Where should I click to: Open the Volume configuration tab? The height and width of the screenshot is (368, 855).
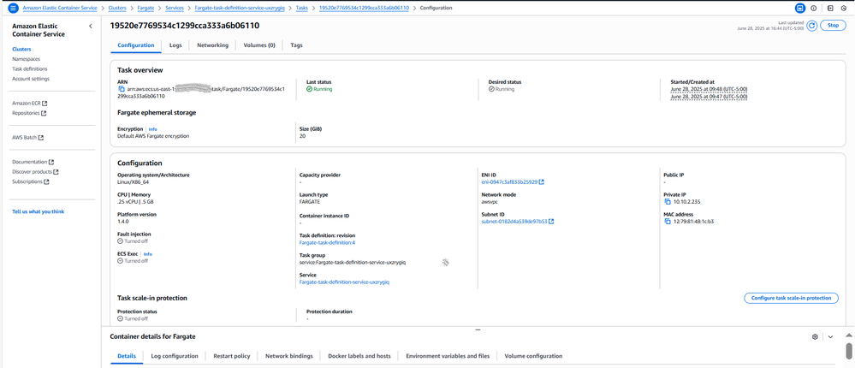[x=533, y=356]
